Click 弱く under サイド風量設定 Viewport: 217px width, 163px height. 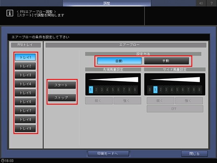pyautogui.click(x=160, y=101)
